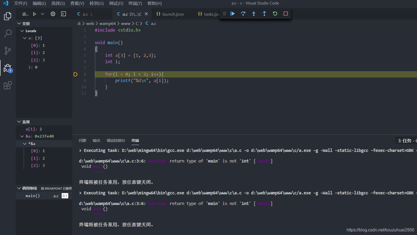This screenshot has height=235, width=417.
Task: Open launch.json via gear icon
Action: [53, 14]
